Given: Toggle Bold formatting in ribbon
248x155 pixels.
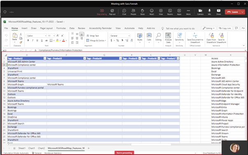Looking at the screenshot, I should point(28,41).
